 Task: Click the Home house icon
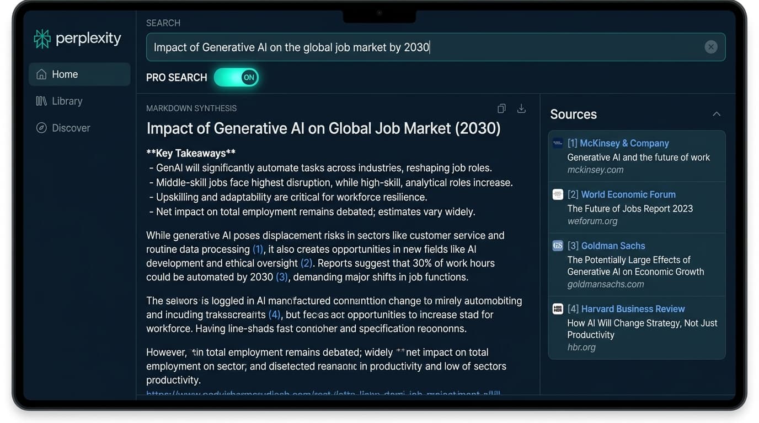(41, 74)
